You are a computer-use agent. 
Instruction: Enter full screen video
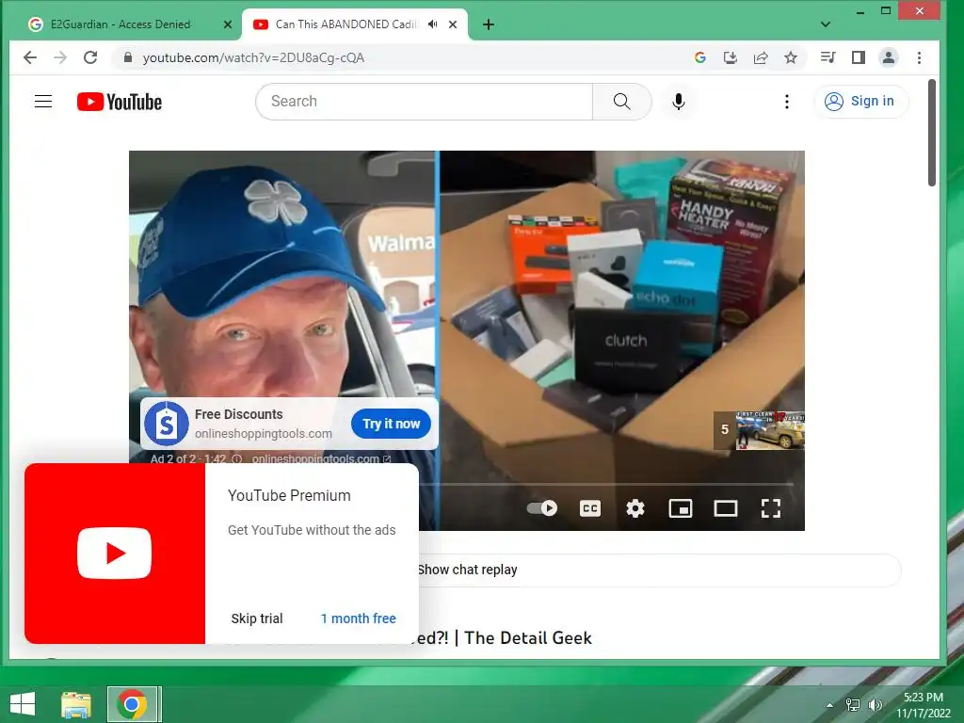pyautogui.click(x=771, y=508)
